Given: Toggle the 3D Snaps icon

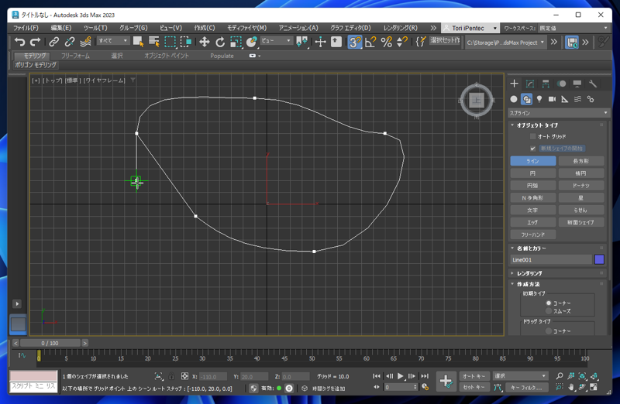Looking at the screenshot, I should (354, 42).
